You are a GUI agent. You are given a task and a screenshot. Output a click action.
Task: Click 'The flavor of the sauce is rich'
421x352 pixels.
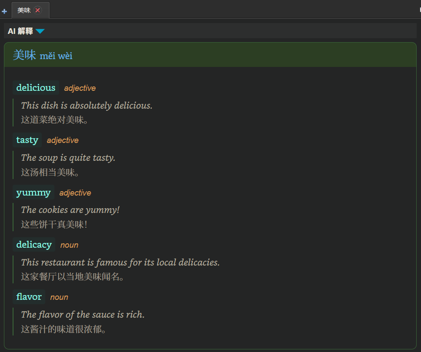pyautogui.click(x=83, y=315)
